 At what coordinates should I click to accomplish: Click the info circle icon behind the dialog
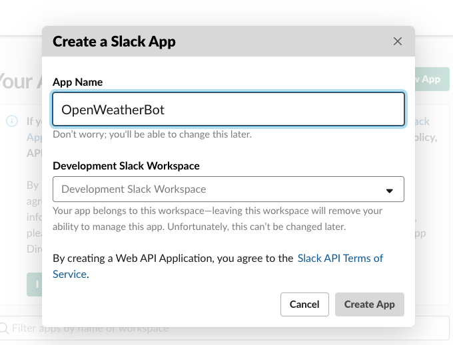point(12,121)
